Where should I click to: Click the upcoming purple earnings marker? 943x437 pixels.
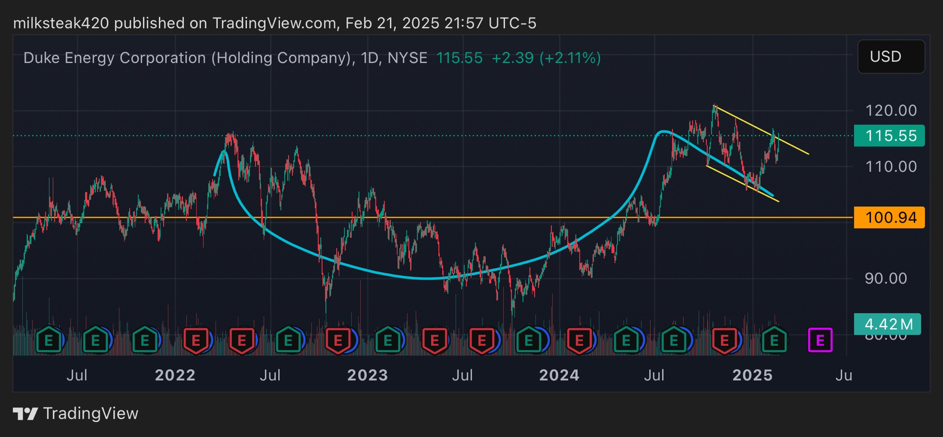(820, 340)
